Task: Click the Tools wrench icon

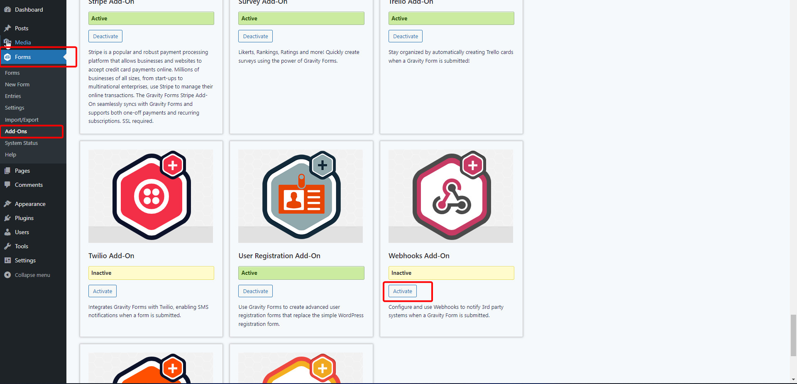Action: tap(7, 246)
